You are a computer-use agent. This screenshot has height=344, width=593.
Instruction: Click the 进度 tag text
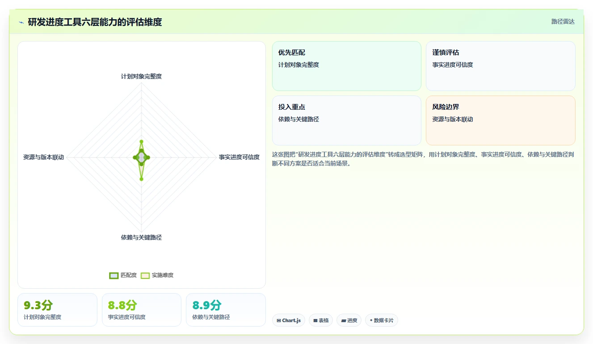pyautogui.click(x=352, y=320)
